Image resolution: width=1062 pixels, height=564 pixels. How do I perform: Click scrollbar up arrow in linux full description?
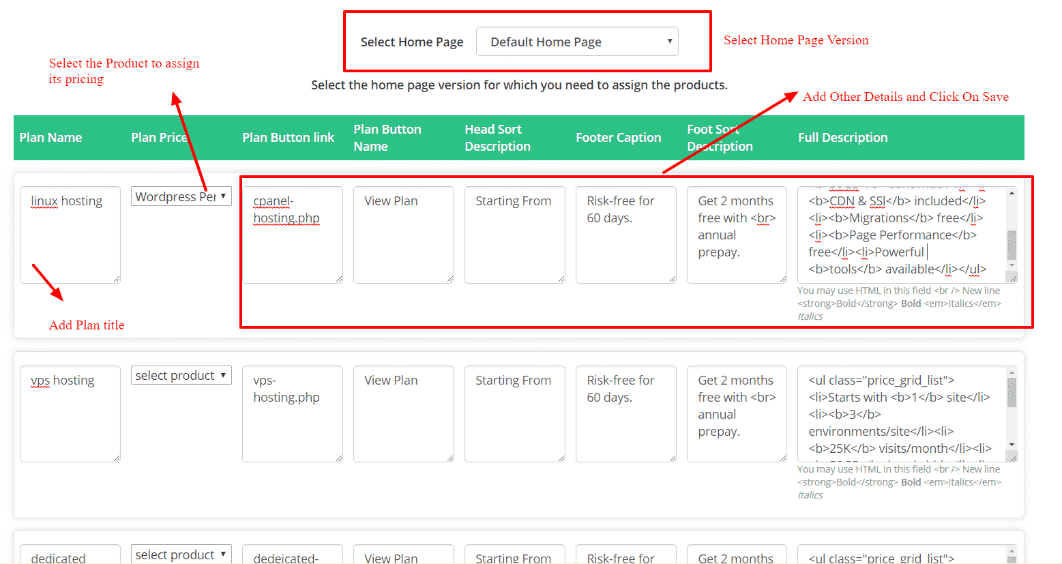1012,193
